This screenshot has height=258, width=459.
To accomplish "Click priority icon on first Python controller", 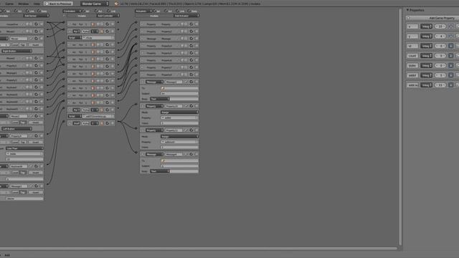I will 102,32.
